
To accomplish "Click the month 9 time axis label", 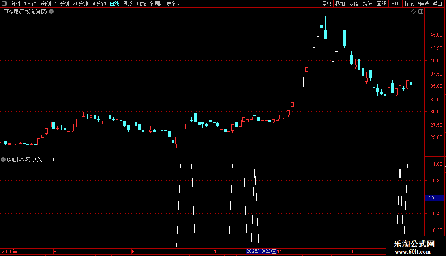I will point(133,251).
